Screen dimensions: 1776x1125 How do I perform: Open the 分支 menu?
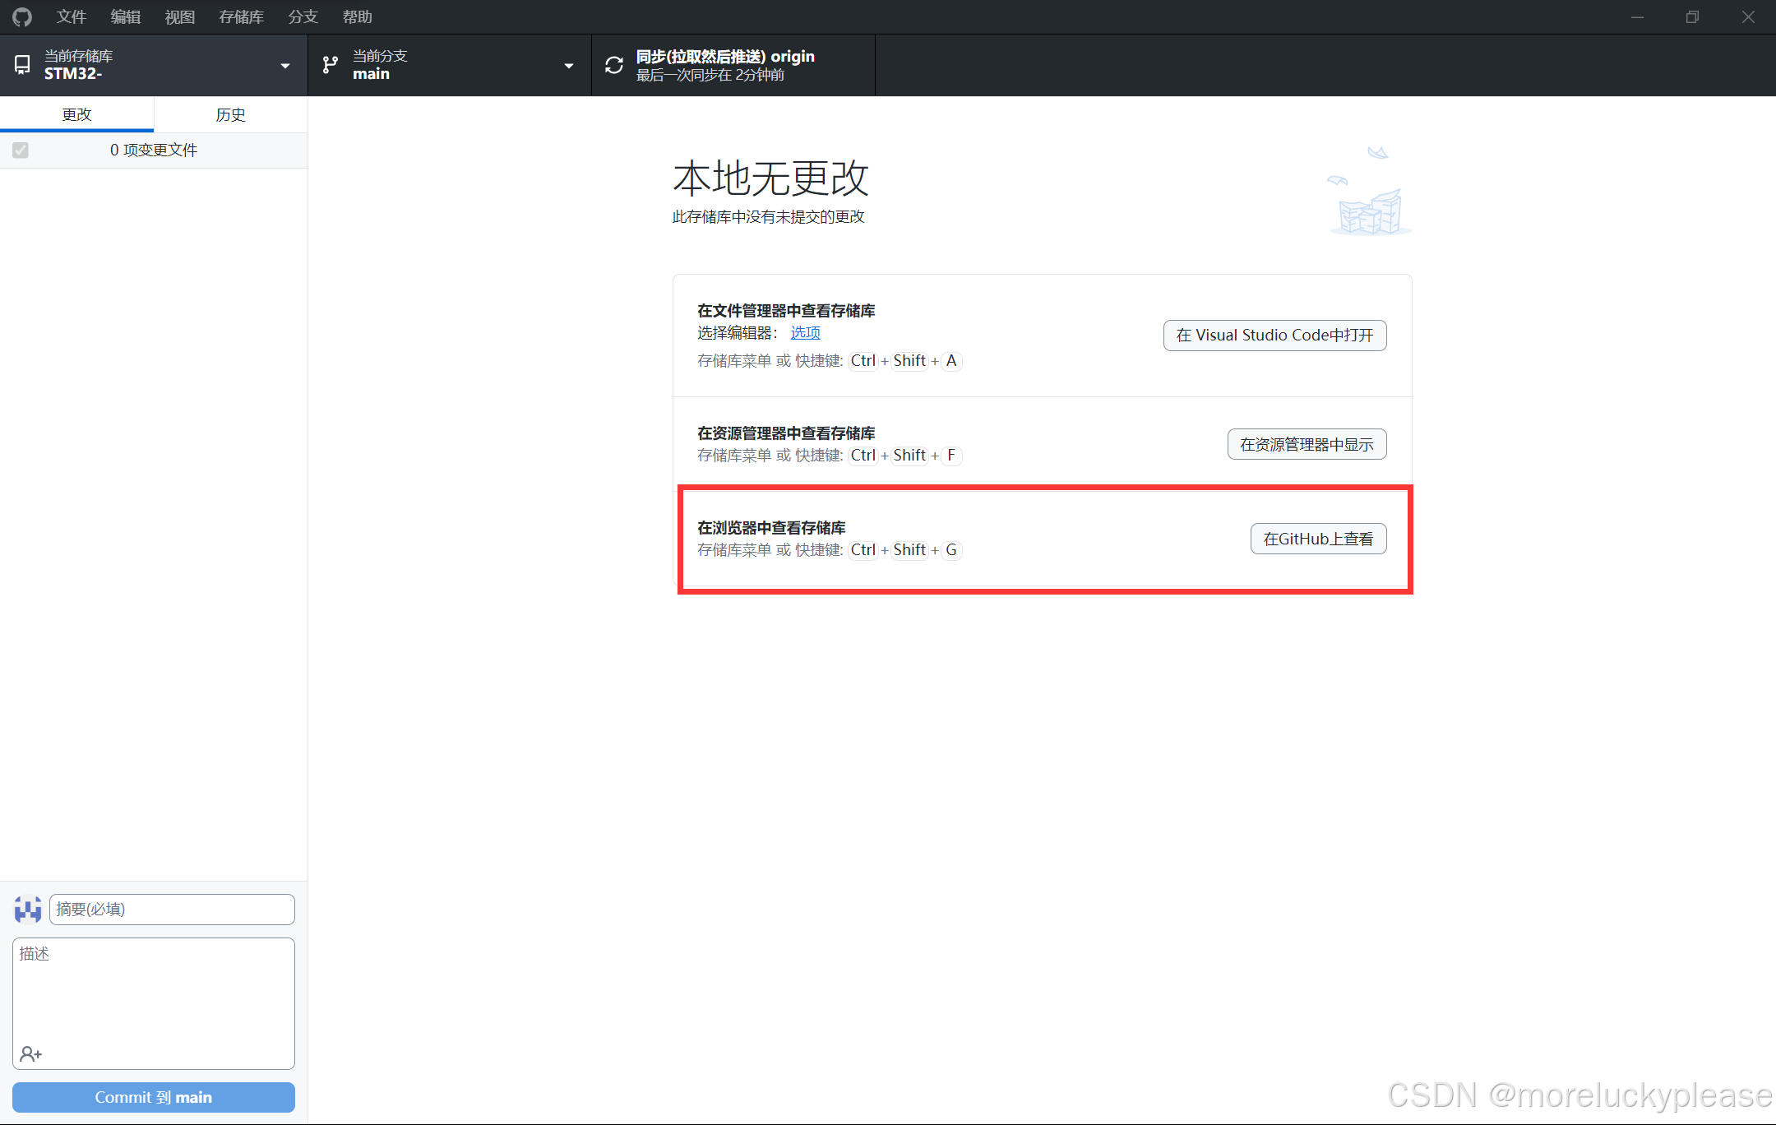(x=303, y=16)
